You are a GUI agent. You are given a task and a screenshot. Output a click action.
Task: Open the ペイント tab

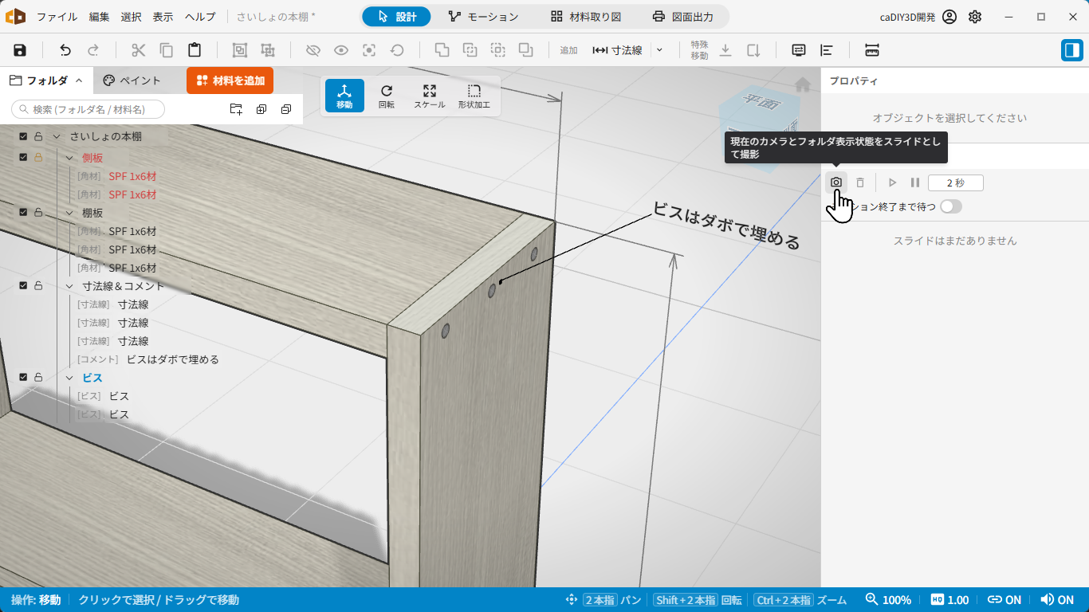[132, 80]
